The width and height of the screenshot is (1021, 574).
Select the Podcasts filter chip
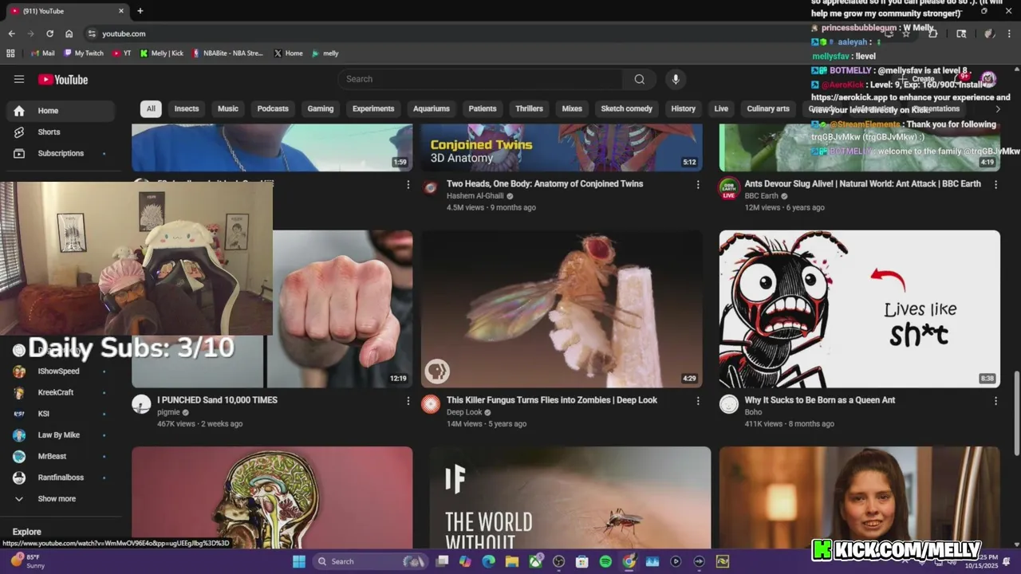tap(273, 108)
